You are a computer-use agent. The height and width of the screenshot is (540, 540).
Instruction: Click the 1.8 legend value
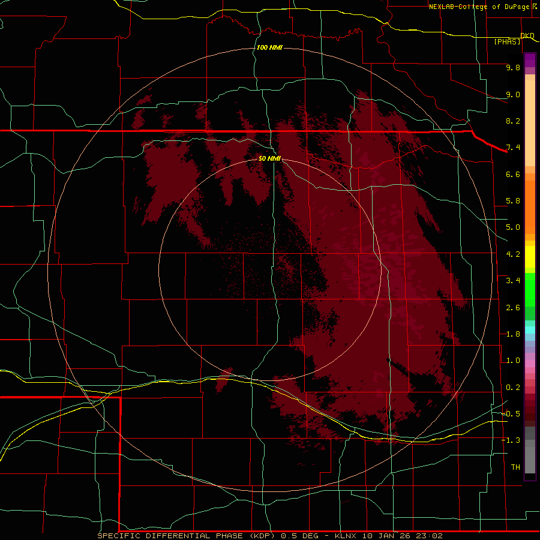[513, 334]
